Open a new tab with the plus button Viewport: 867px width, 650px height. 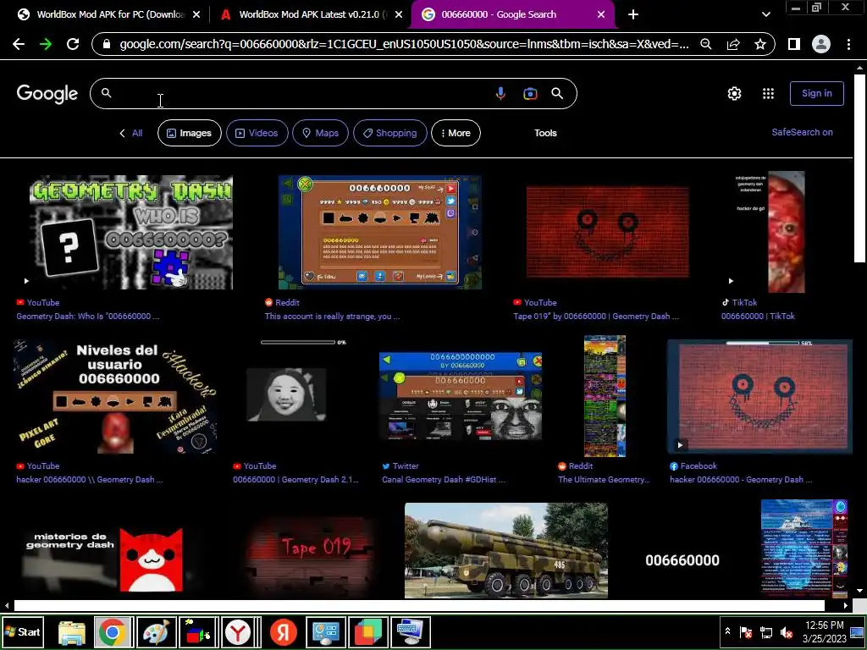coord(633,14)
